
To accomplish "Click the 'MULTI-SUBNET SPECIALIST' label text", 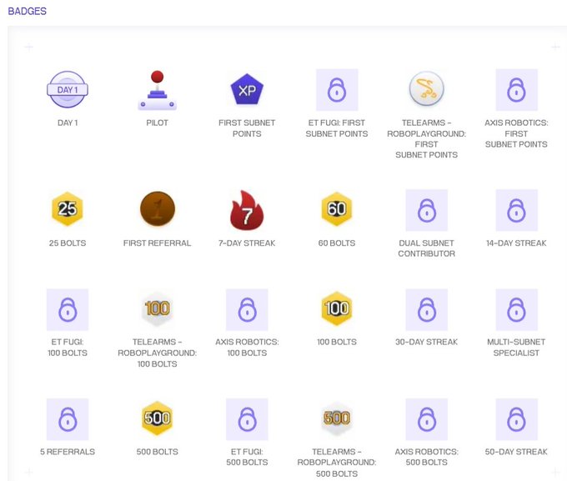I will 516,347.
